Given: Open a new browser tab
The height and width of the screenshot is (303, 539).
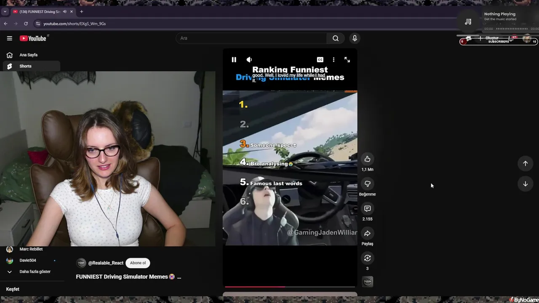Looking at the screenshot, I should pyautogui.click(x=81, y=11).
